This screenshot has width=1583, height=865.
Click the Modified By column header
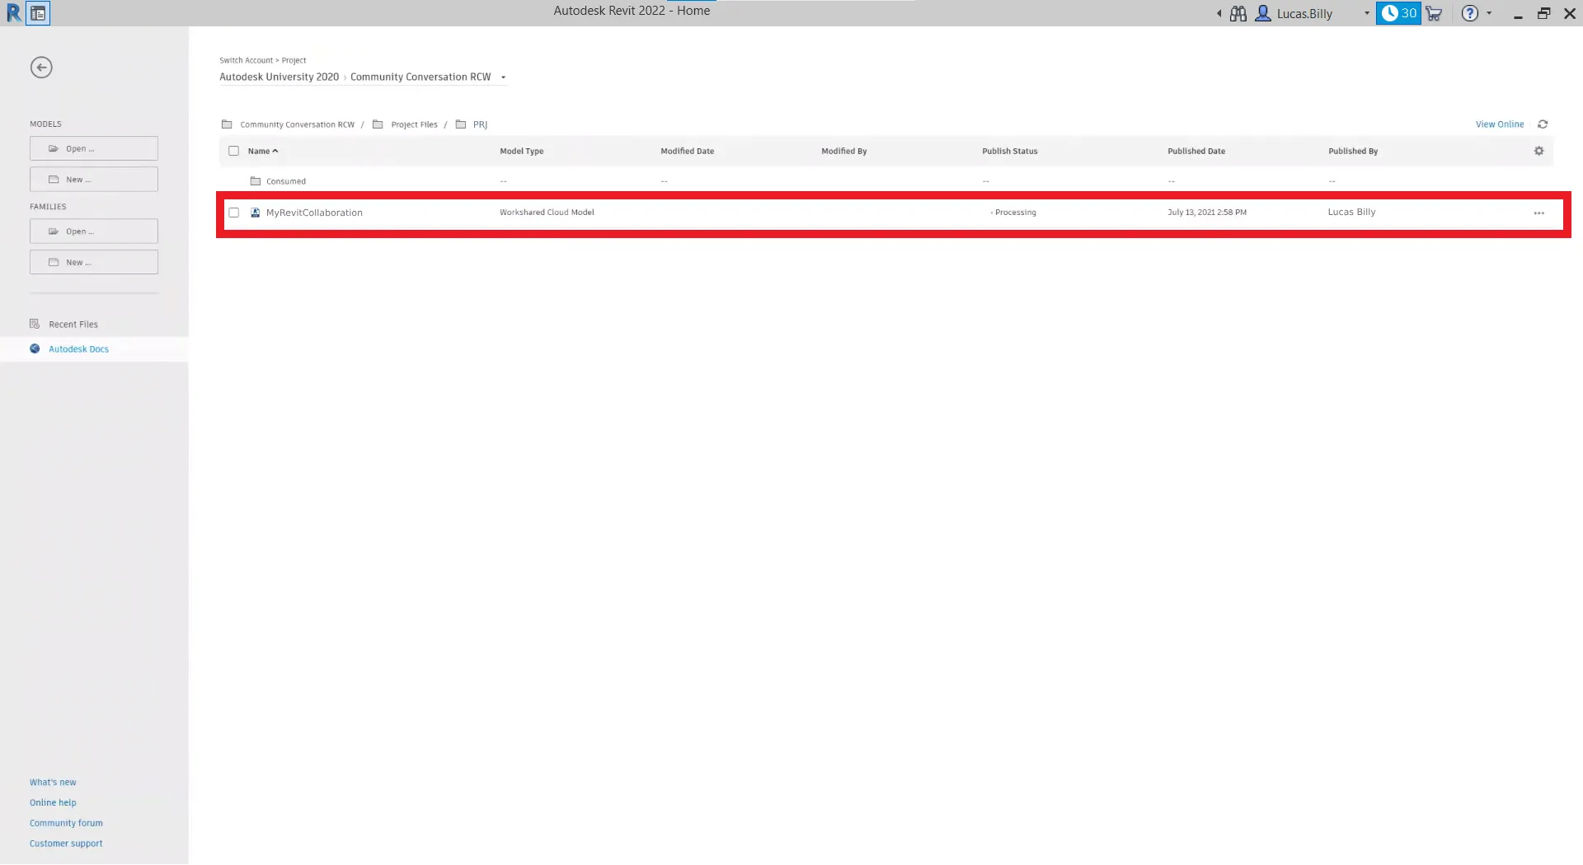843,151
